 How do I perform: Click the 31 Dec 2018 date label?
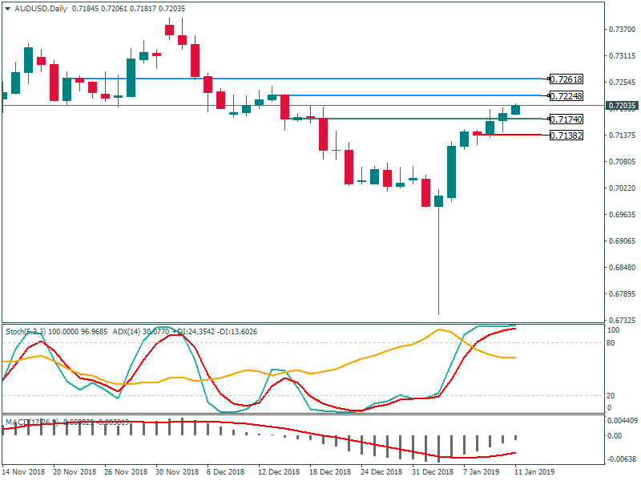tap(433, 471)
